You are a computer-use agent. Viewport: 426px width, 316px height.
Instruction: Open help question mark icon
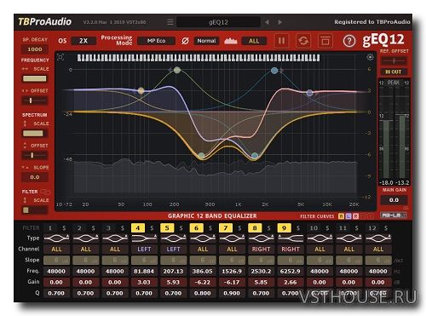pyautogui.click(x=349, y=41)
